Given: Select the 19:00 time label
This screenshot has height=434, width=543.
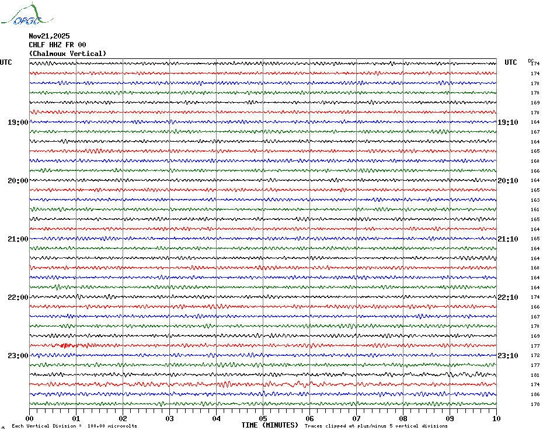Looking at the screenshot, I should pyautogui.click(x=18, y=122).
